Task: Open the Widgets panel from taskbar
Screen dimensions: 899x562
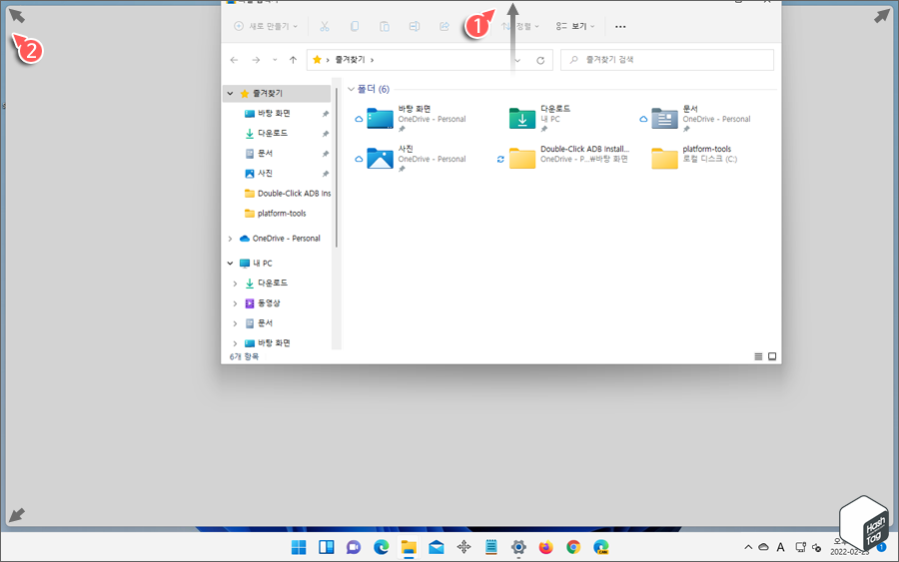Action: point(327,547)
